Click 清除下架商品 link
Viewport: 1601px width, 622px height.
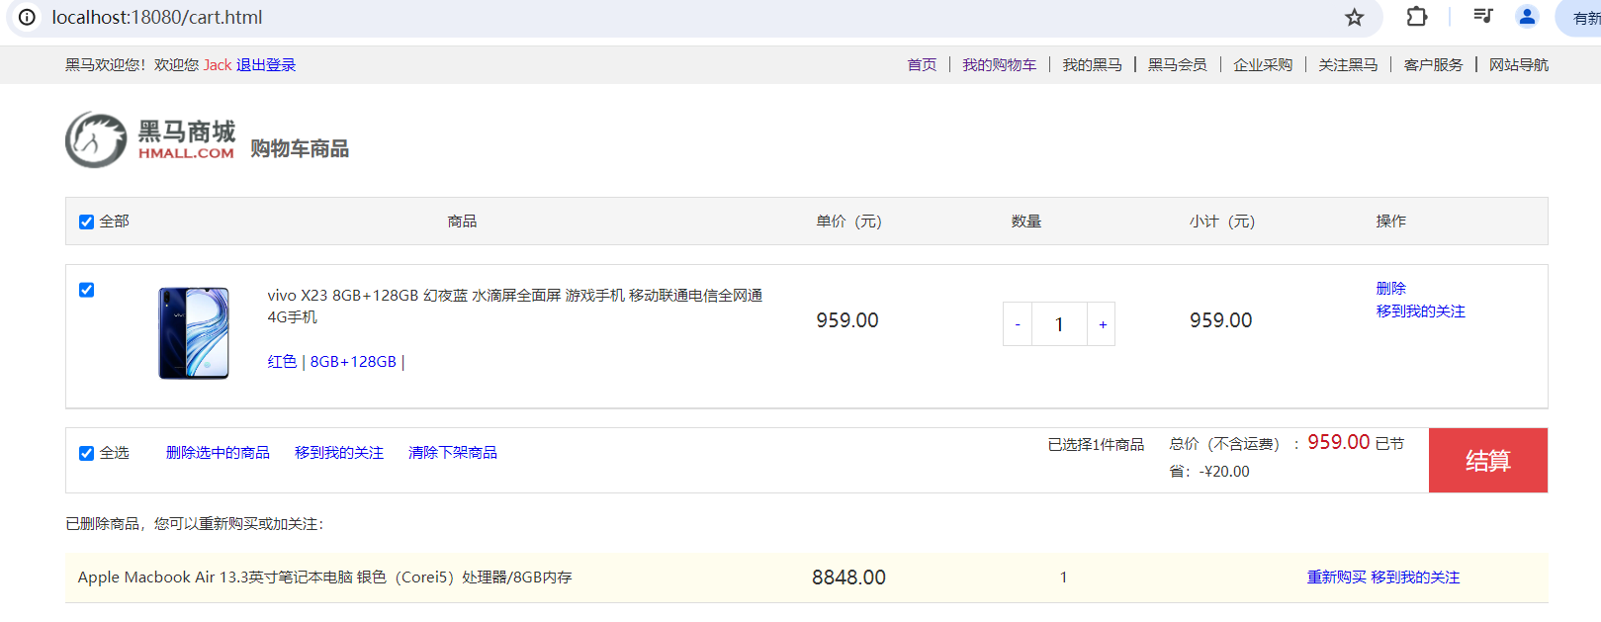click(452, 453)
